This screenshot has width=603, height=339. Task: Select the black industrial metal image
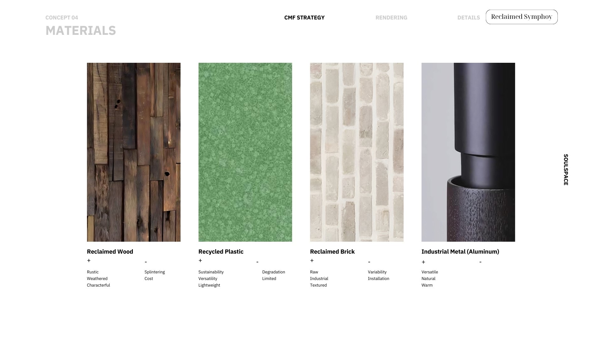468,152
